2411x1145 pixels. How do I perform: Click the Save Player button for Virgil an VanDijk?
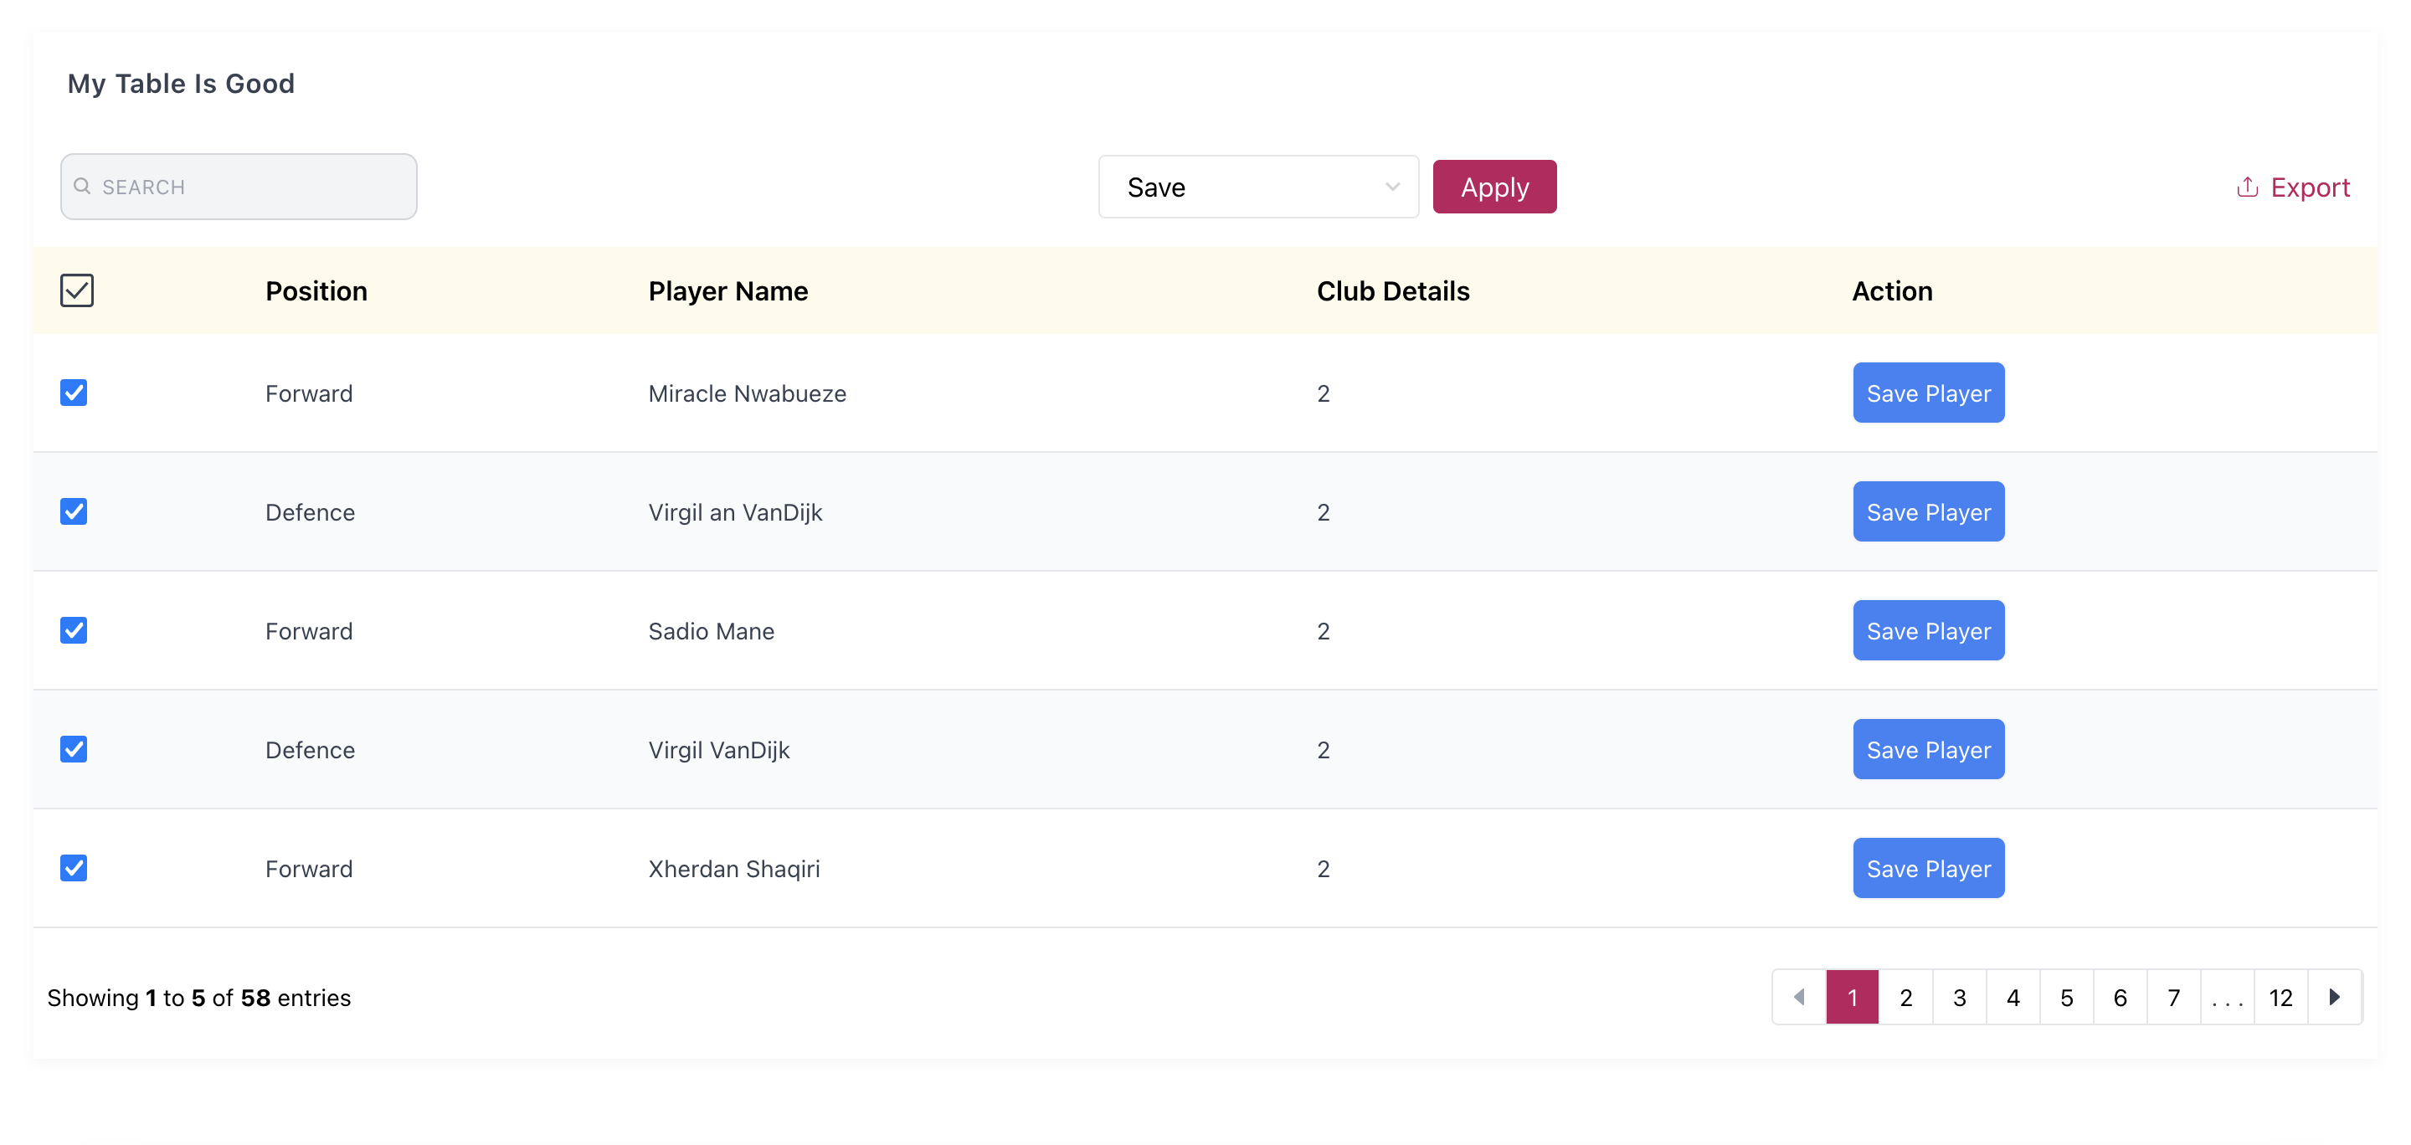pyautogui.click(x=1928, y=511)
